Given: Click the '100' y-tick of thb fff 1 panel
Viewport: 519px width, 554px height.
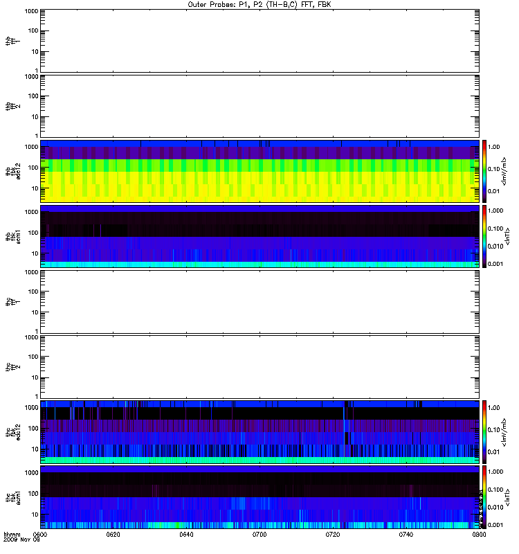Looking at the screenshot, I should 33,30.
